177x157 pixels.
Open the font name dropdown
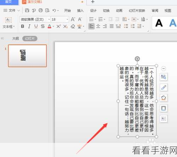pos(49,19)
